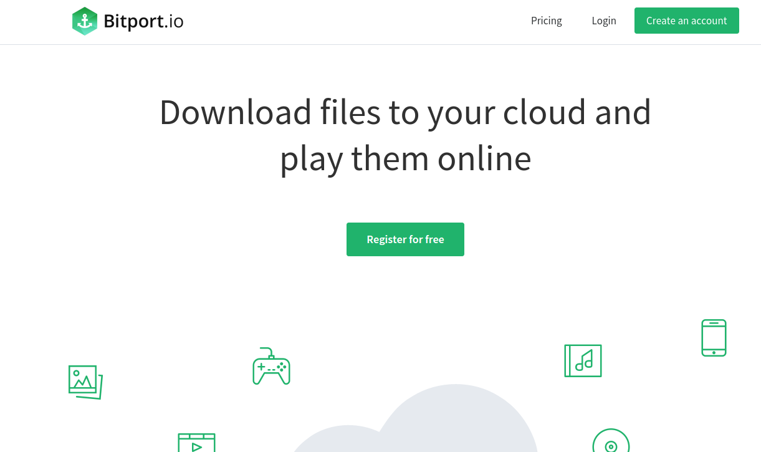Click the phone screen area icon

pyautogui.click(x=714, y=337)
